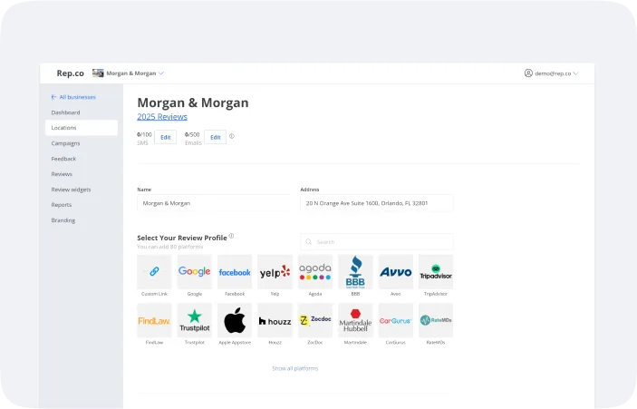Click Show all platforms

294,368
